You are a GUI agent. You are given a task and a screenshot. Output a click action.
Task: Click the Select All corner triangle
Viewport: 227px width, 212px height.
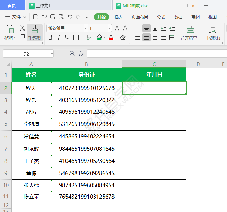[x=8, y=64]
